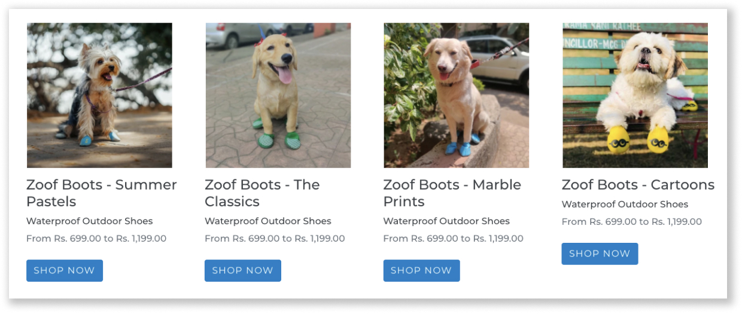
Task: Click Waterproof Outdoor Shoes under Cartoons
Action: (625, 205)
